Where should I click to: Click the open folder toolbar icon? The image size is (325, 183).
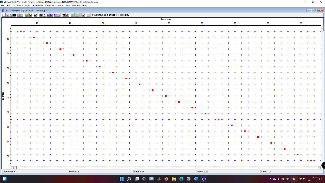pos(27,15)
